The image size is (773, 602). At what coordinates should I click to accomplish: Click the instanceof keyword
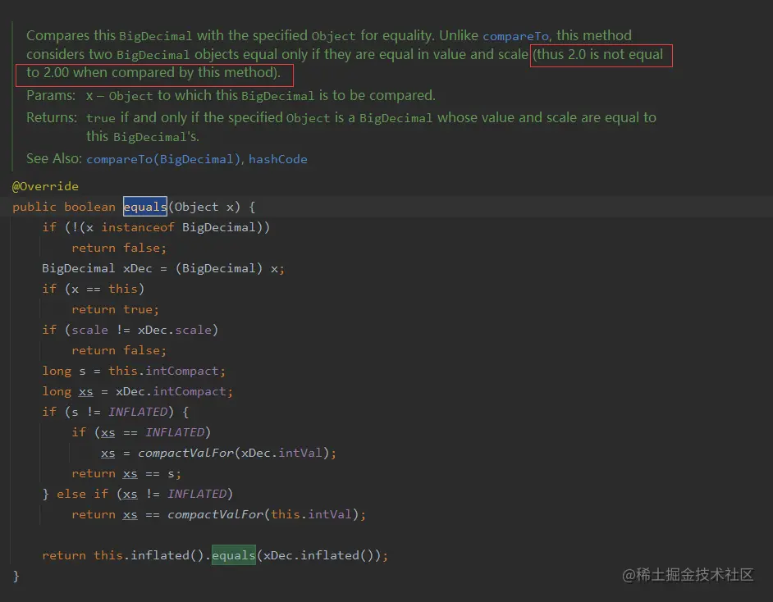click(x=138, y=227)
